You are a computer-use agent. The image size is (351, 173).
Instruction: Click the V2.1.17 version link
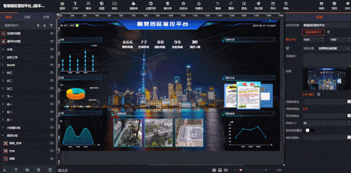(x=63, y=170)
